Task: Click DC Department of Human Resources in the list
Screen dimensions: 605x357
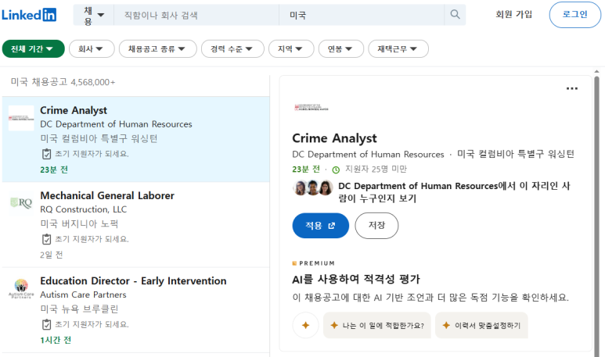Action: [x=116, y=124]
